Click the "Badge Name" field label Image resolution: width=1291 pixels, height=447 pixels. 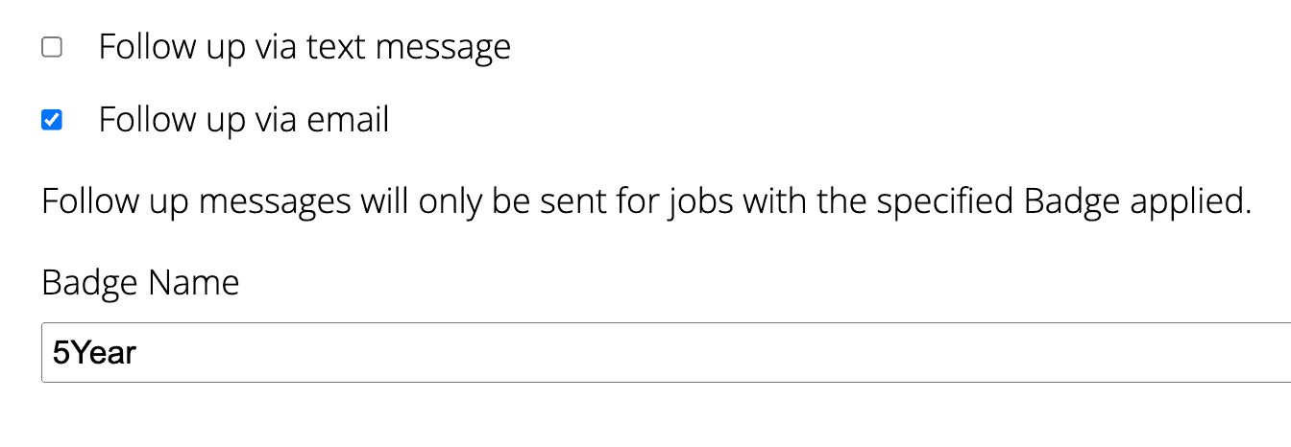(140, 283)
